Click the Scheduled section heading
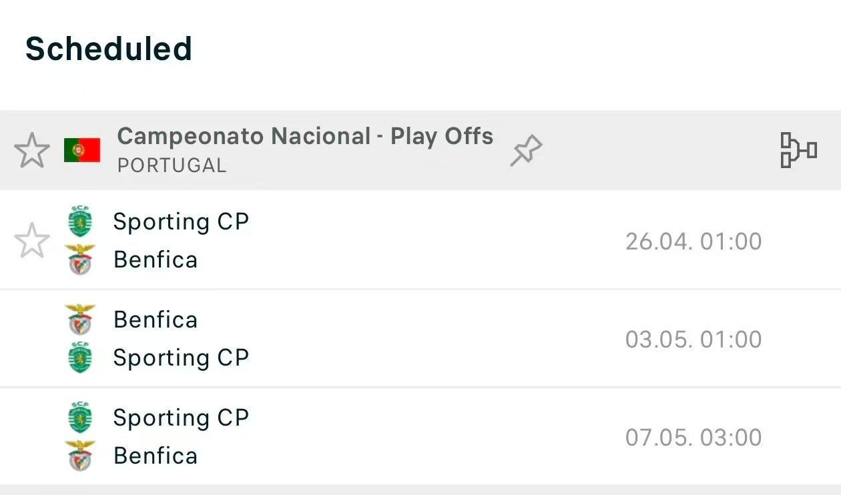Screen dimensions: 841x495 click(x=109, y=49)
